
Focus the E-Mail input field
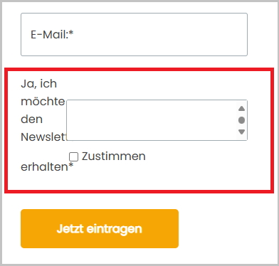135,35
